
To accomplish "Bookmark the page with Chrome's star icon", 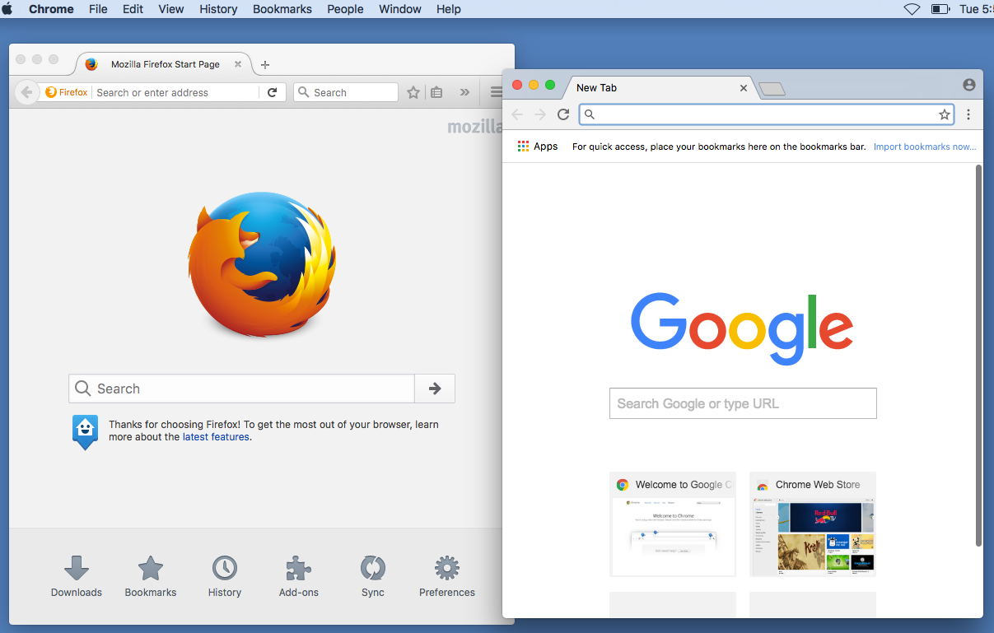I will point(944,114).
